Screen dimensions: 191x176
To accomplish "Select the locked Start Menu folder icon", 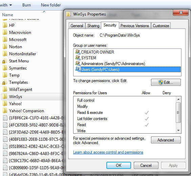I will coord(5,61).
